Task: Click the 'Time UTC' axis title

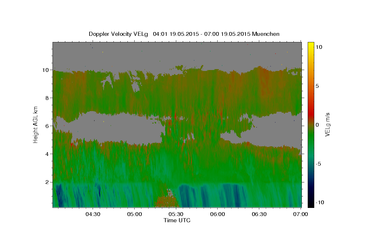Action: tap(177, 220)
